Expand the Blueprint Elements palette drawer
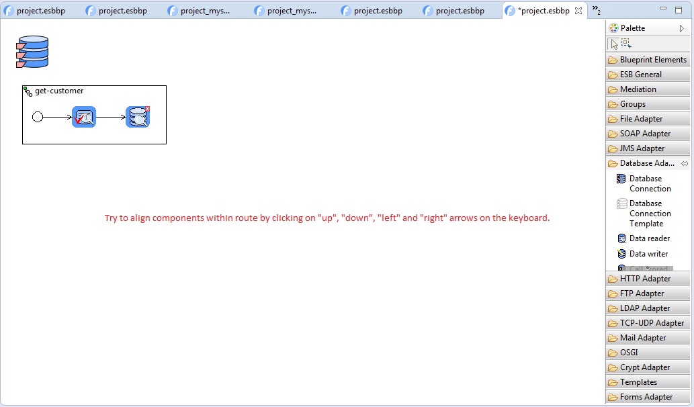The image size is (694, 407). click(647, 60)
